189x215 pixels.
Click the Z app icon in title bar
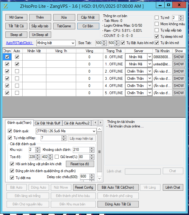click(x=6, y=6)
